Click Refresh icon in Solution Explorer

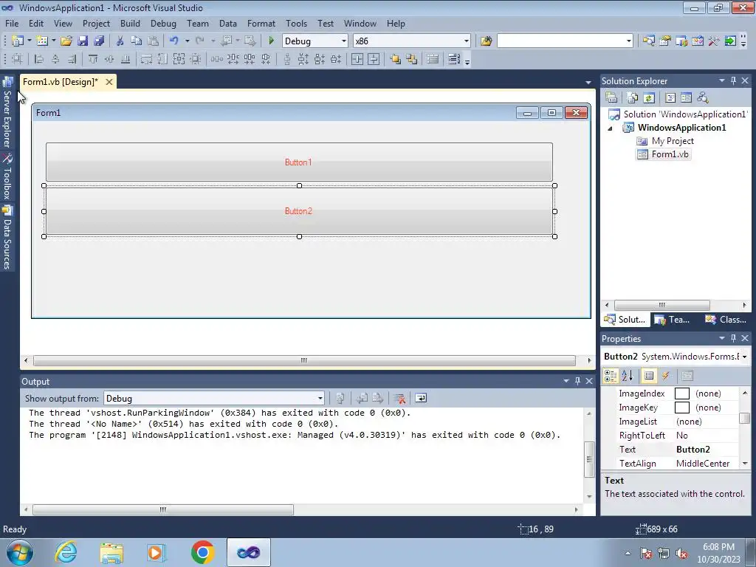coord(648,98)
